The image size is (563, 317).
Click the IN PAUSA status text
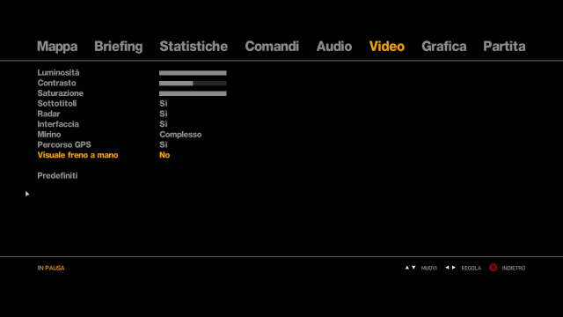[51, 268]
